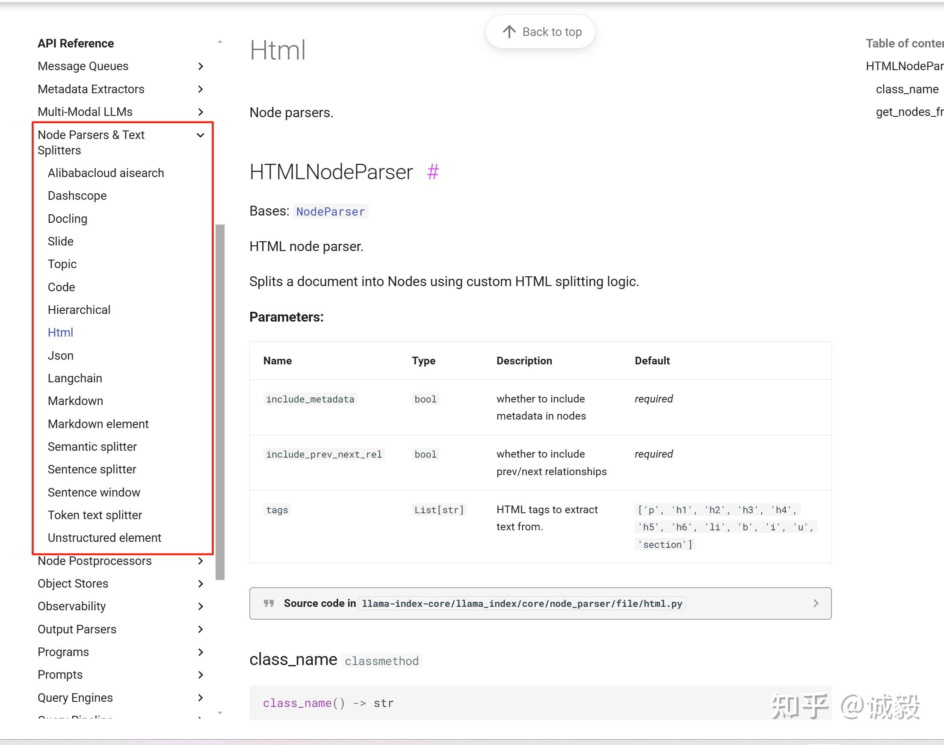944x745 pixels.
Task: Open source code via right chevron arrow
Action: coord(815,603)
